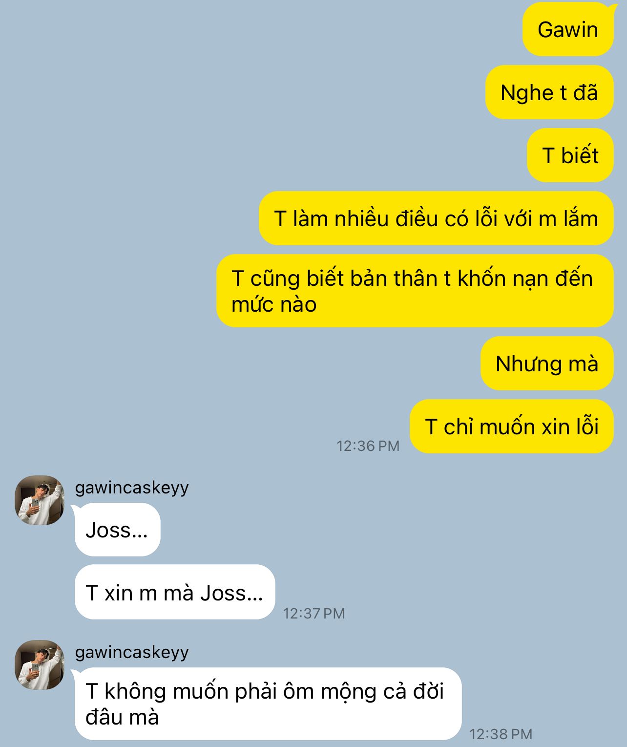Tap the 12:36 PM timestamp
This screenshot has height=747, width=627.
pos(368,446)
